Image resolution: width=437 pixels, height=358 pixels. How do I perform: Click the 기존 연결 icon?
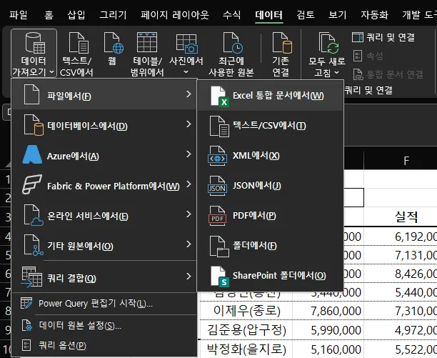(281, 44)
